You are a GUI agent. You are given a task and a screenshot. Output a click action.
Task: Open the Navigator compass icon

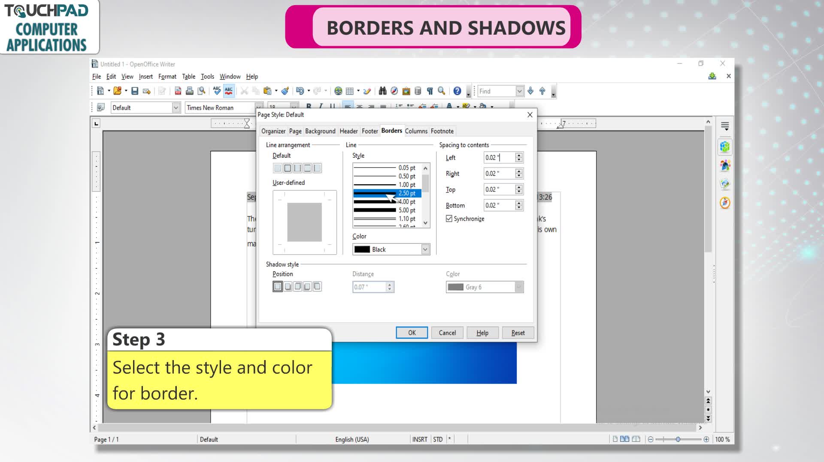point(394,91)
